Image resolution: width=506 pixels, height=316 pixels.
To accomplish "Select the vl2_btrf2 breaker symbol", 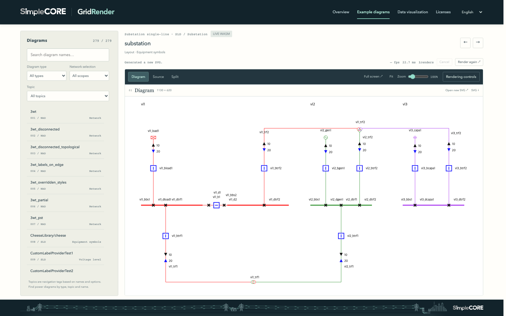I will 360,168.
